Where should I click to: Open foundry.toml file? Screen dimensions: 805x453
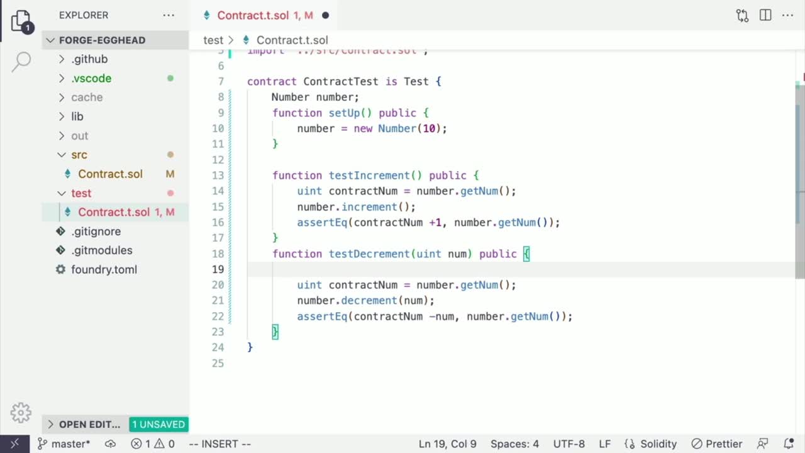[104, 270]
